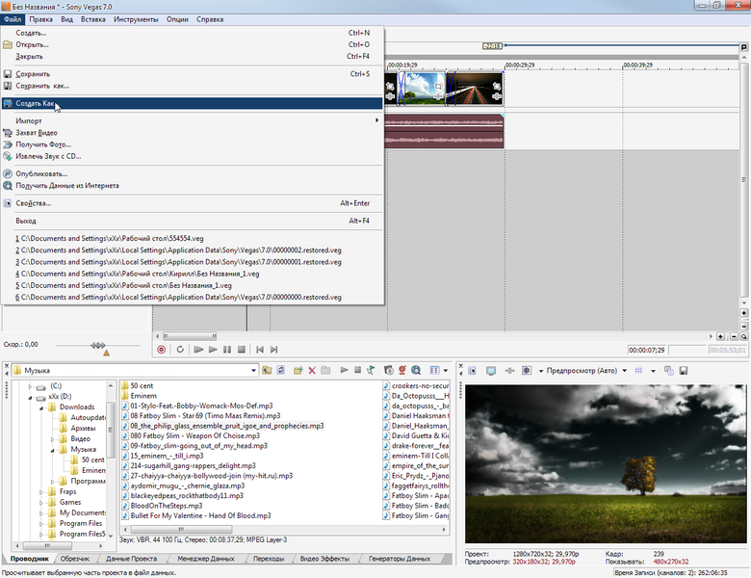
Task: Open the Видео Эффекты tab
Action: (324, 559)
